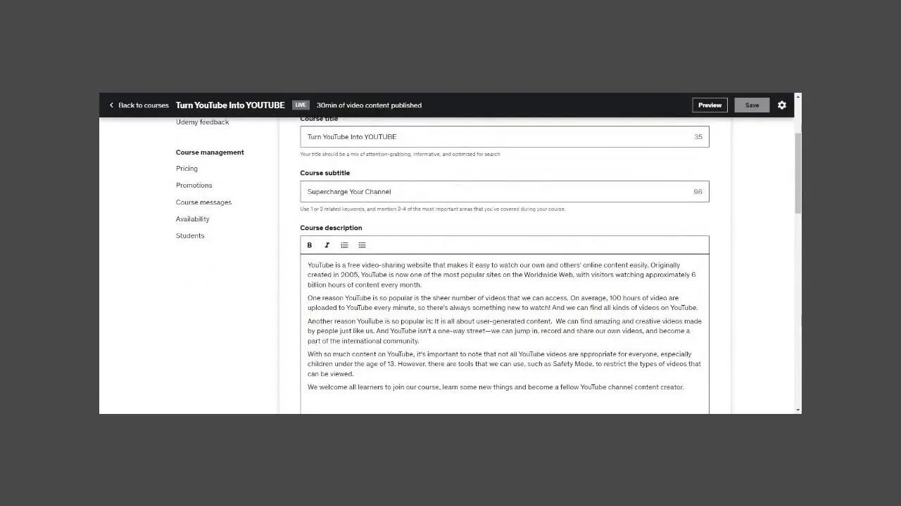Image resolution: width=901 pixels, height=506 pixels.
Task: Insert a bulleted list in description
Action: (362, 245)
